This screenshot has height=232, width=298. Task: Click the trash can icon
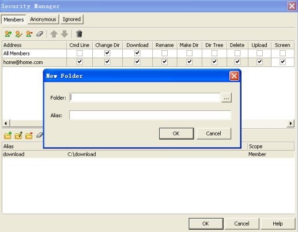coord(79,34)
